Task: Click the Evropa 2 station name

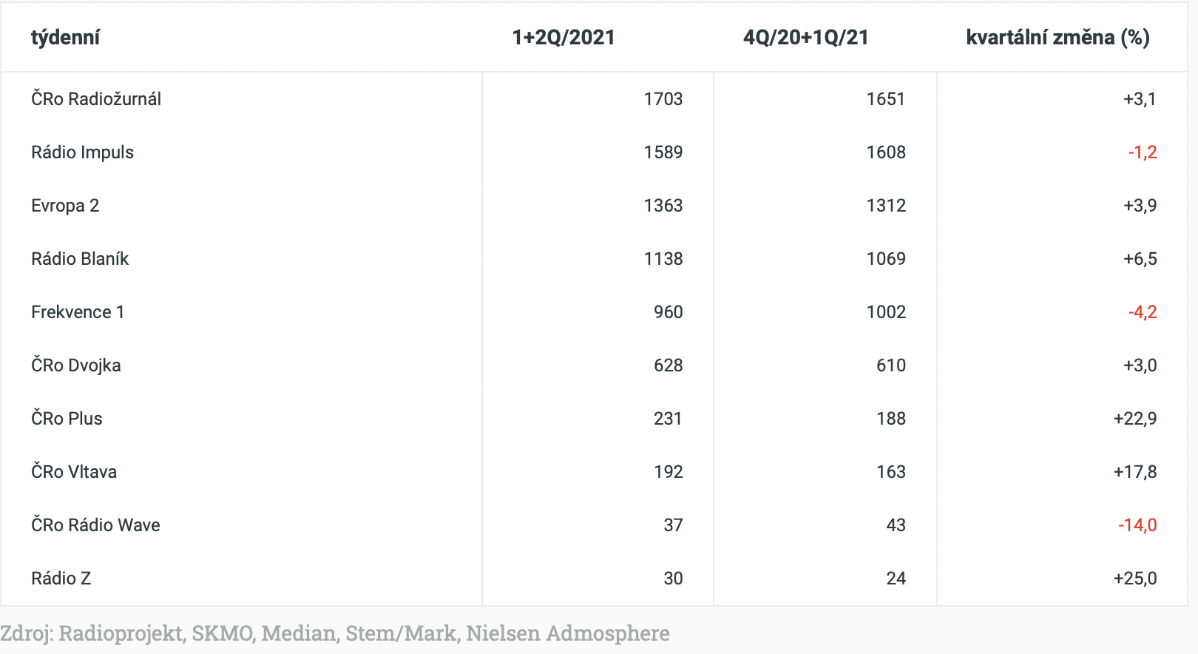Action: [x=65, y=206]
